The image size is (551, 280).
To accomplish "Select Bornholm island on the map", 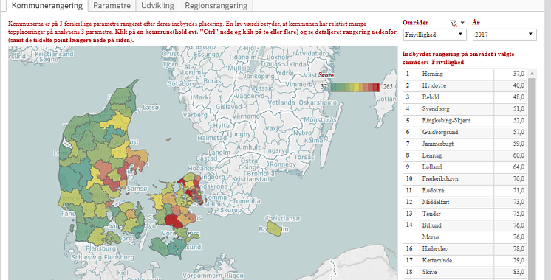I will click(274, 228).
